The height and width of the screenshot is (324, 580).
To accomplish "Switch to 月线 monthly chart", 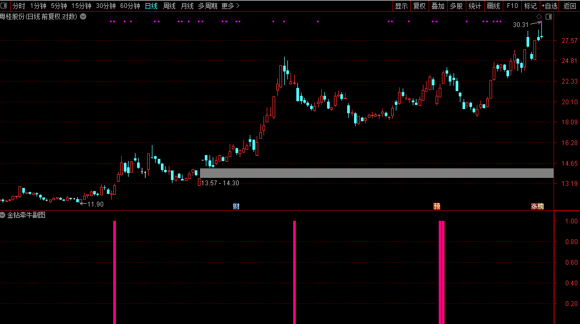I will click(x=187, y=6).
